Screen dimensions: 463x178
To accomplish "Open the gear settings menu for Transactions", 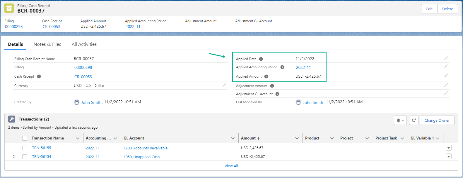I will point(400,120).
